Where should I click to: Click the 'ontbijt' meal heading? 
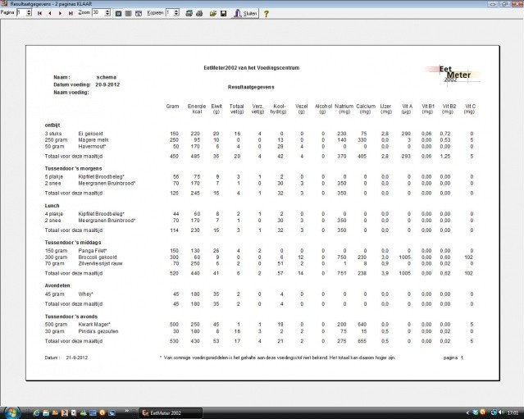[x=52, y=125]
